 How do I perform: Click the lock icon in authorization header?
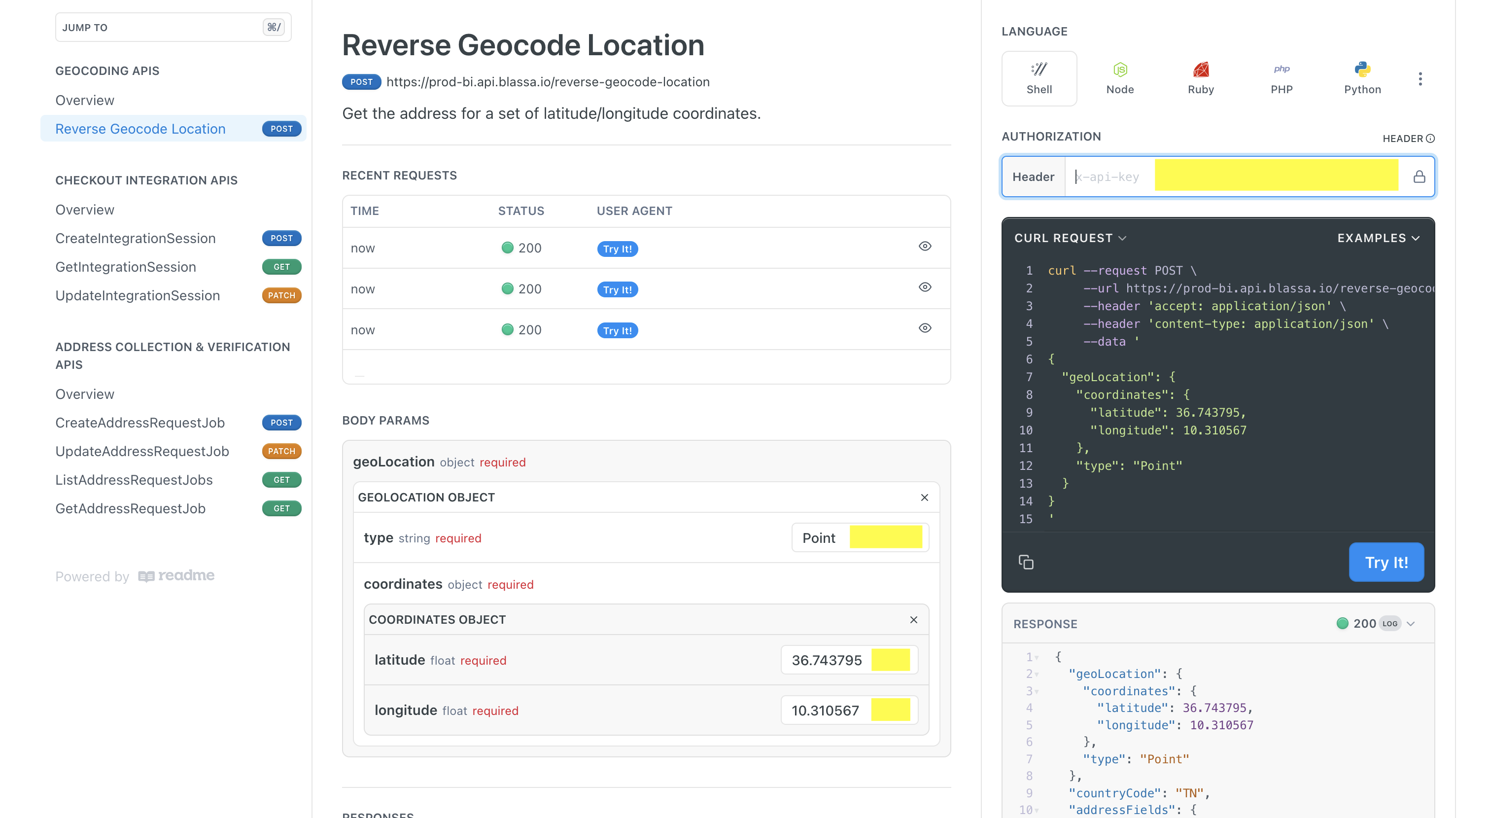point(1419,177)
